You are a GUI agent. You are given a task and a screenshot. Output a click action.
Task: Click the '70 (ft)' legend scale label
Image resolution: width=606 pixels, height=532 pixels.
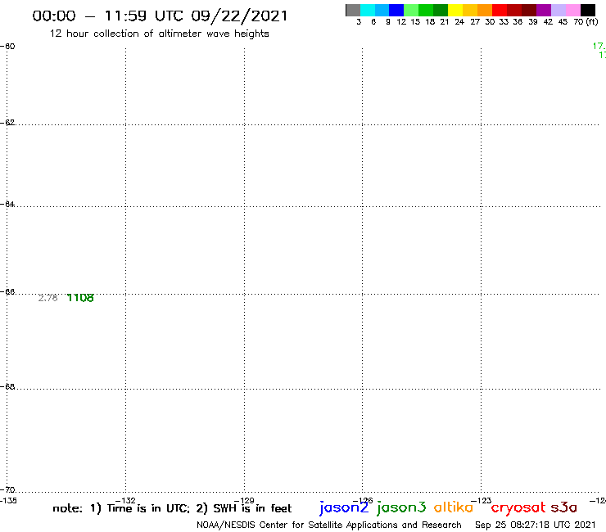586,22
